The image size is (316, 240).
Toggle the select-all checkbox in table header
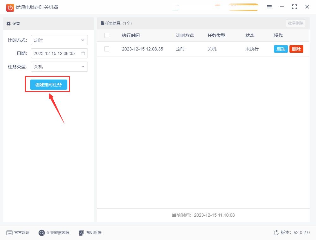[107, 35]
